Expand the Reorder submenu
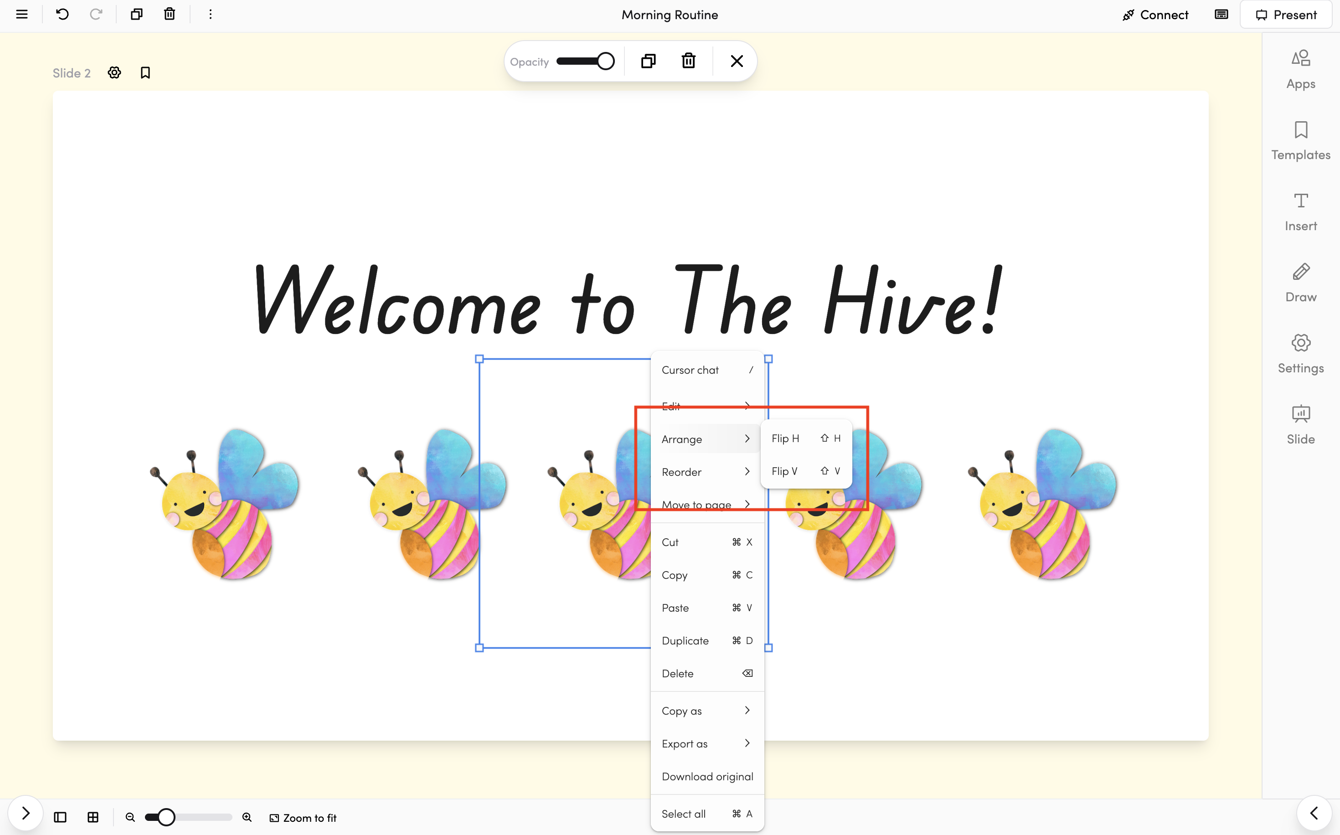This screenshot has width=1340, height=835. coord(706,472)
